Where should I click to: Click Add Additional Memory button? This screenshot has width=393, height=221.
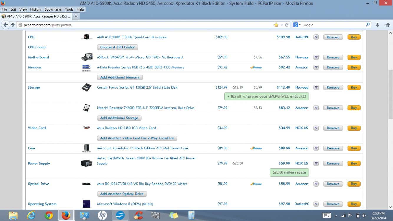(x=120, y=77)
